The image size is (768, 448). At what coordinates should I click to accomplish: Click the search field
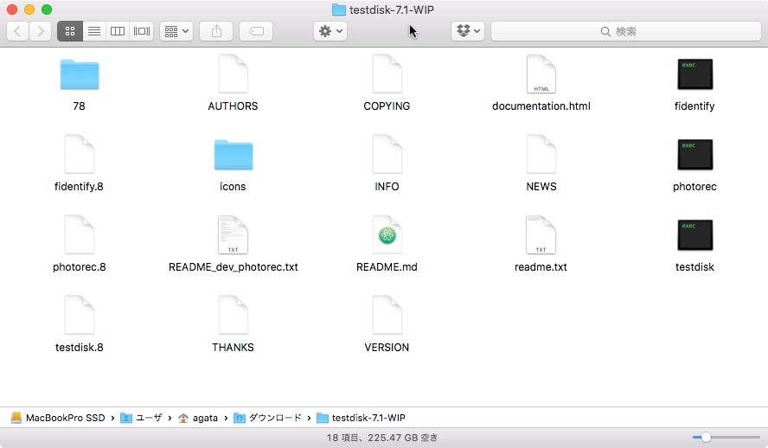tap(626, 31)
